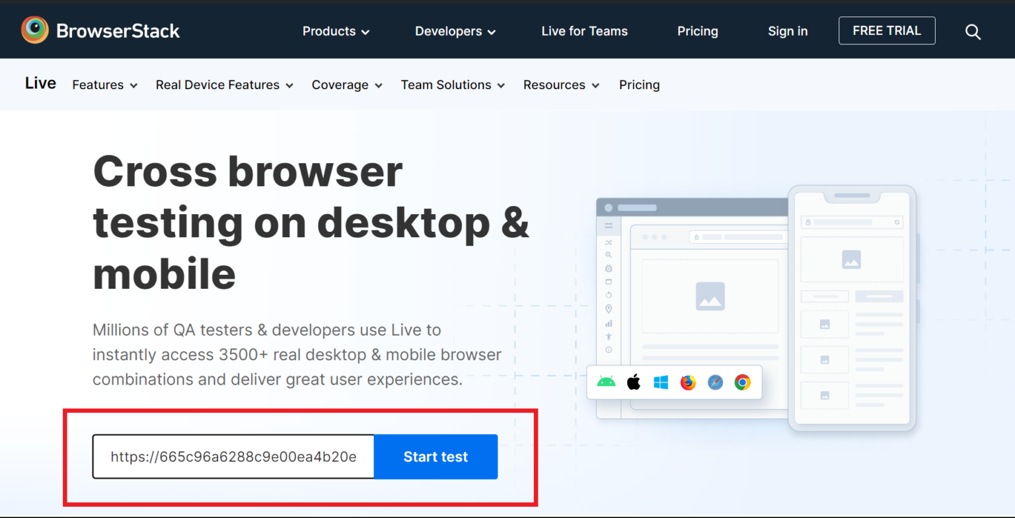This screenshot has width=1015, height=518.
Task: Open Pricing from the top navigation bar
Action: (697, 31)
